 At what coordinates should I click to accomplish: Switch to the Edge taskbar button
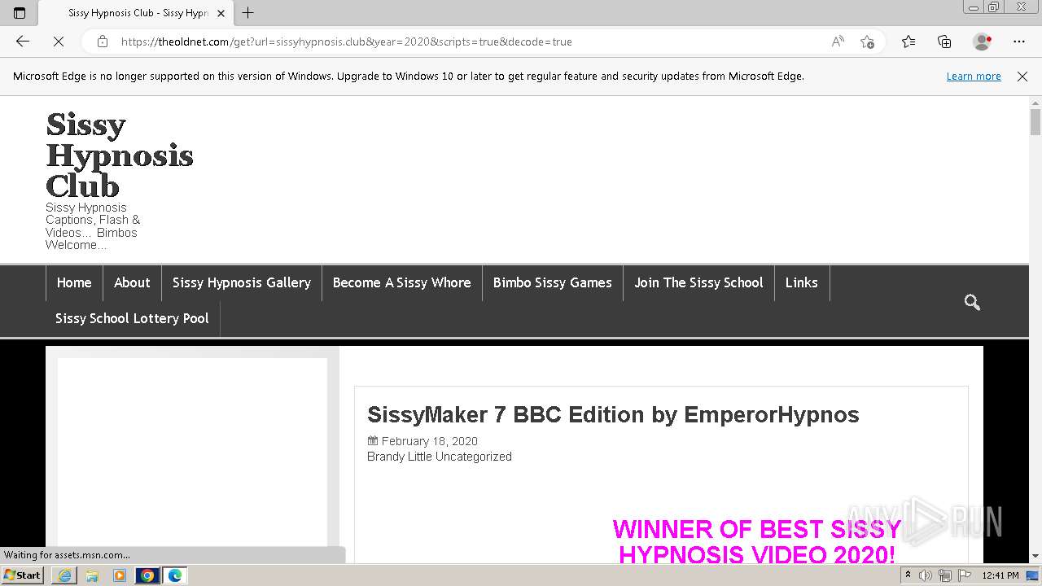pyautogui.click(x=175, y=575)
